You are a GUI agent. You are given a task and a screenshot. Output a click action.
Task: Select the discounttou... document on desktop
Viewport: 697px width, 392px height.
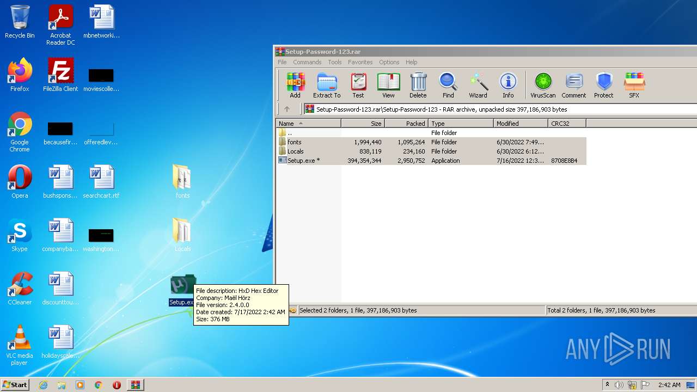click(x=60, y=289)
